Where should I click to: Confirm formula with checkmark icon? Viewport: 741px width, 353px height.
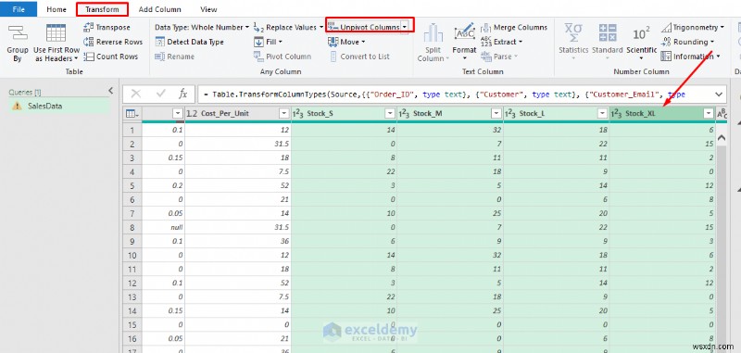pos(160,94)
